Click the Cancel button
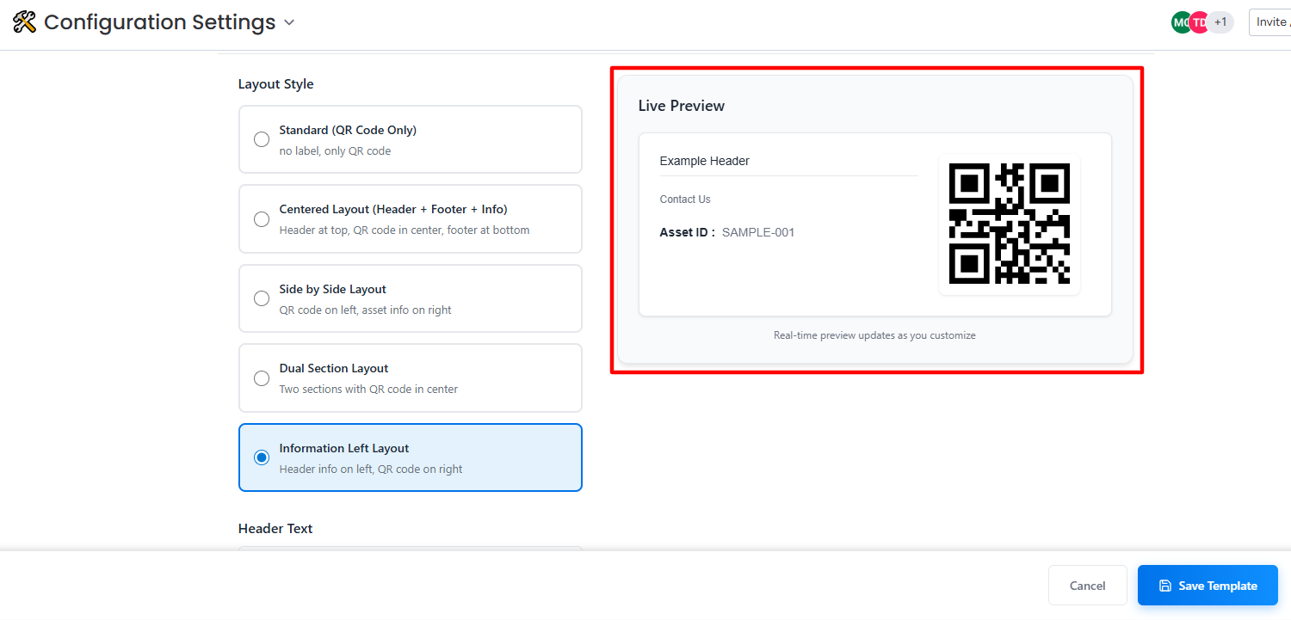The width and height of the screenshot is (1291, 620). tap(1088, 586)
